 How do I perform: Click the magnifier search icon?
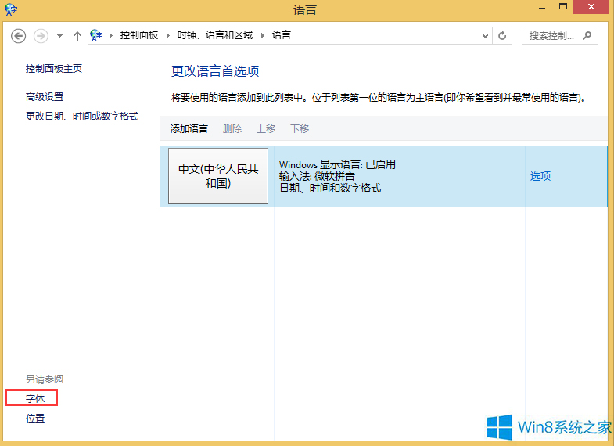click(587, 36)
